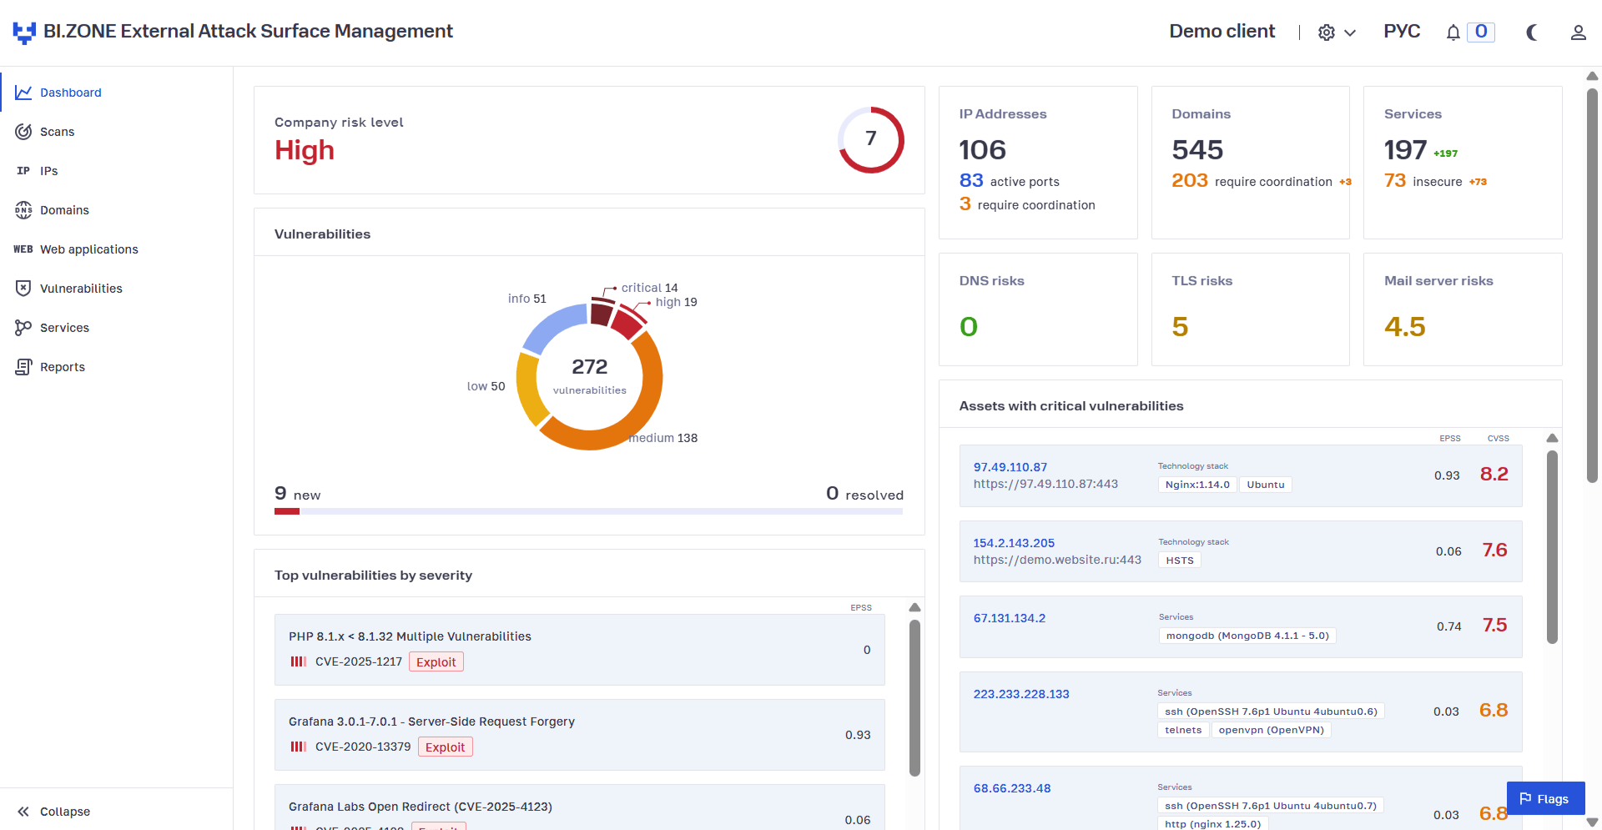Click the Ubuntu technology tag
1602x830 pixels.
1266,485
